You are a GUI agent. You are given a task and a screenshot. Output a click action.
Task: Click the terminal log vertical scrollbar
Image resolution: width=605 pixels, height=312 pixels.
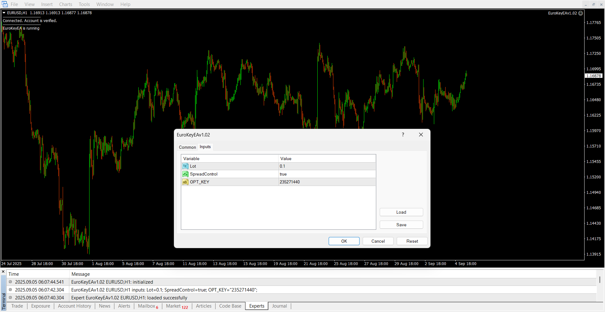tap(600, 280)
